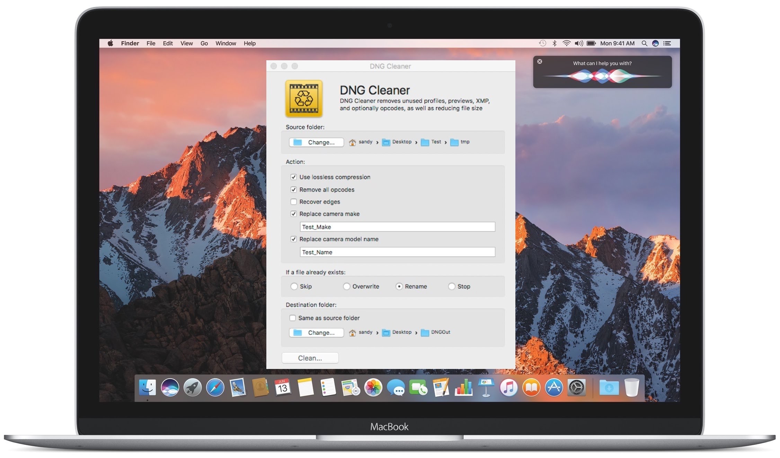Click the Mon 9:41 AM clock
Image resolution: width=780 pixels, height=458 pixels.
point(617,43)
